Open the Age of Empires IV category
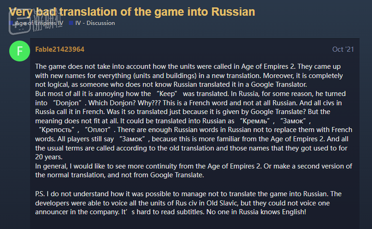Image resolution: width=372 pixels, height=229 pixels. coord(39,23)
